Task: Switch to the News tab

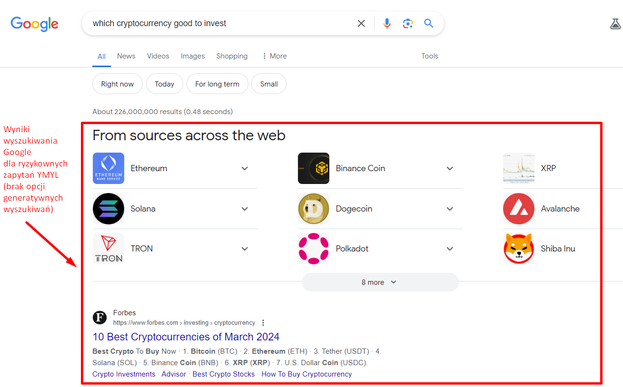Action: pos(126,56)
